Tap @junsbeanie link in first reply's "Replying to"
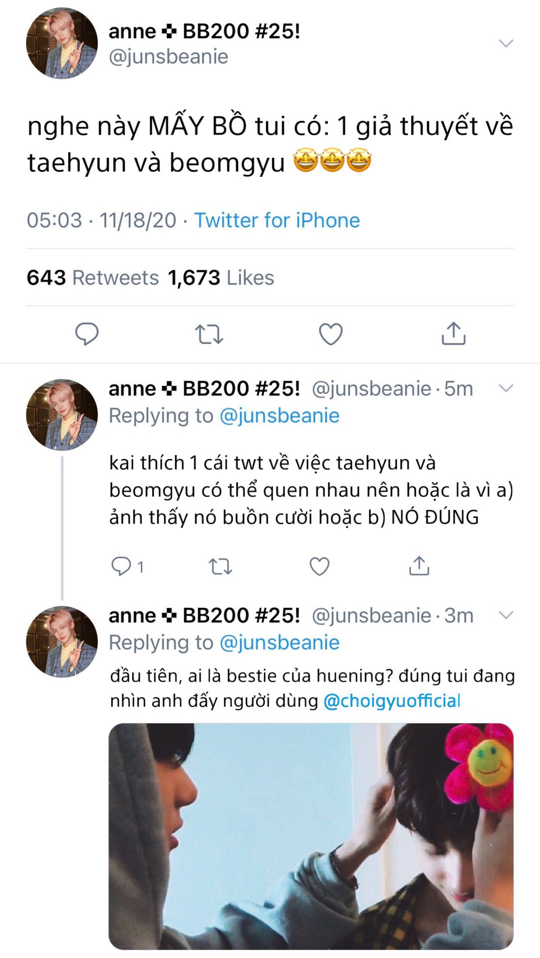This screenshot has width=540, height=958. (279, 415)
